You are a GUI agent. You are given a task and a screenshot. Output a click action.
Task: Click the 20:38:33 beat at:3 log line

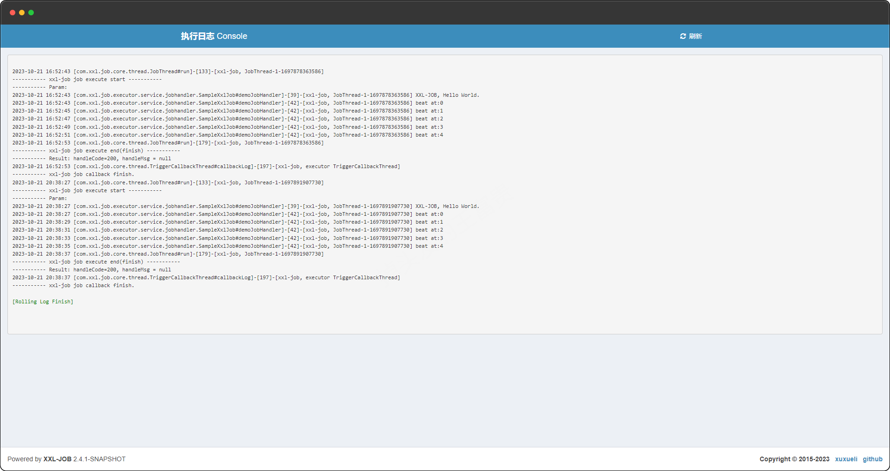coord(228,238)
